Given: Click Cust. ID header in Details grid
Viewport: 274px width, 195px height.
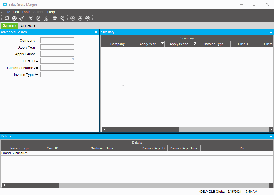Looking at the screenshot, I should pyautogui.click(x=53, y=148).
